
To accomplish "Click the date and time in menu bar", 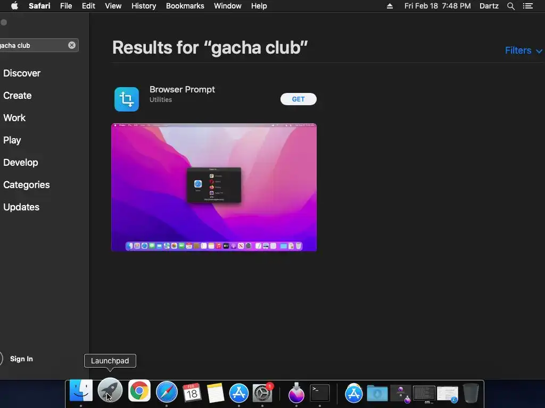I will (x=437, y=6).
